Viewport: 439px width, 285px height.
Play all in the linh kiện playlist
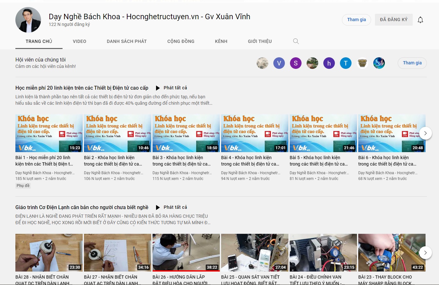(x=171, y=88)
